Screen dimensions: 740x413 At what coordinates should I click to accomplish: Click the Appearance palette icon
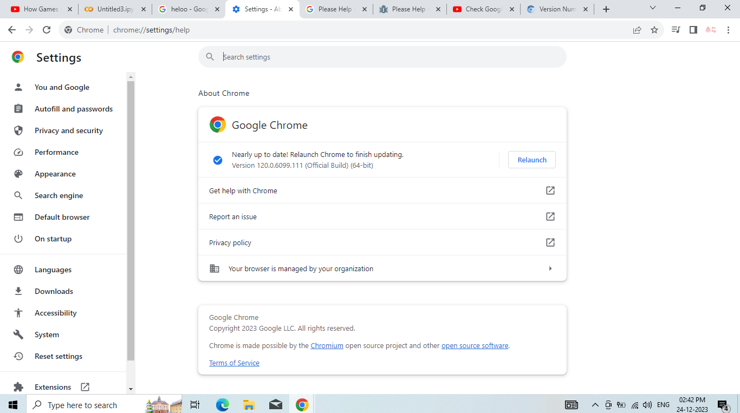coord(18,174)
